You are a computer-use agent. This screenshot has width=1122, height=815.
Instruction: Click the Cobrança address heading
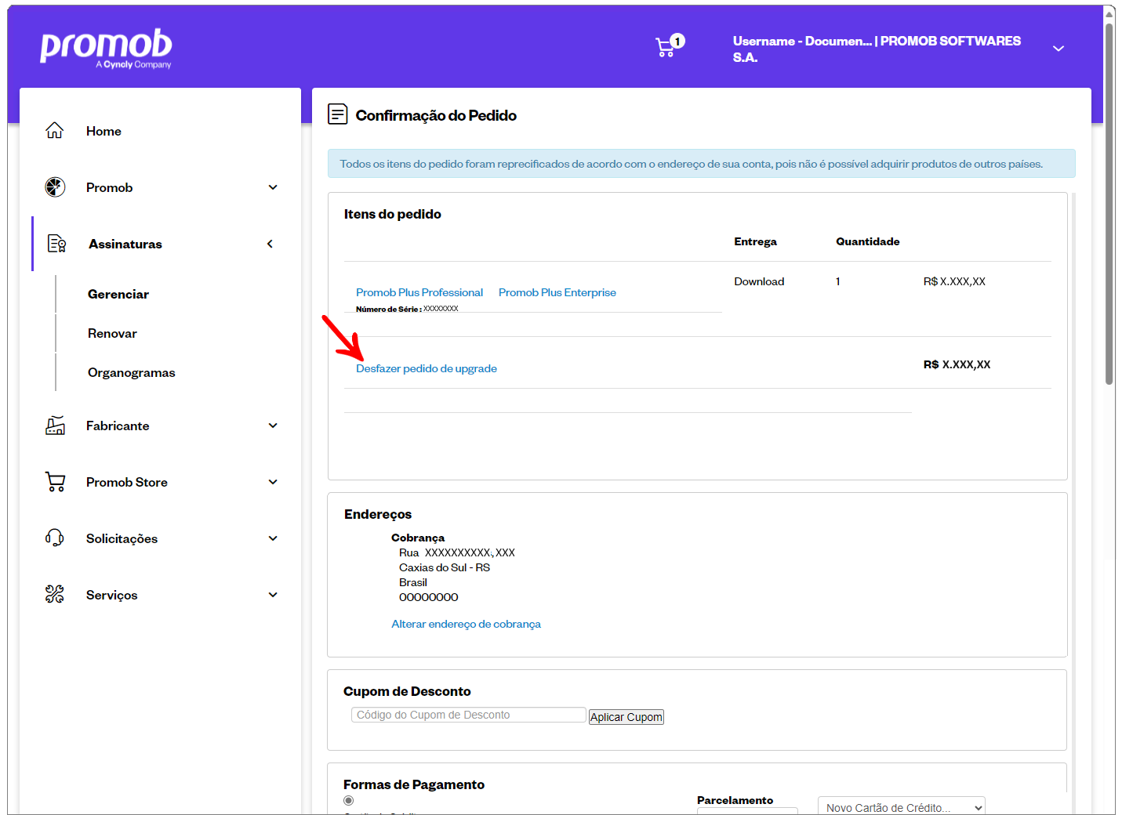418,538
